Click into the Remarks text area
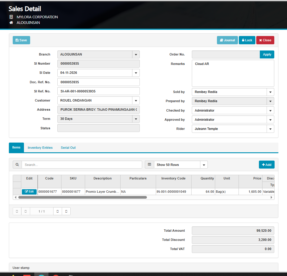The image size is (287, 276). click(233, 73)
